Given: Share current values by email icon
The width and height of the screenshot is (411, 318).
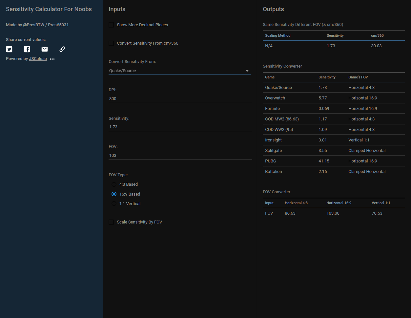Looking at the screenshot, I should (45, 49).
